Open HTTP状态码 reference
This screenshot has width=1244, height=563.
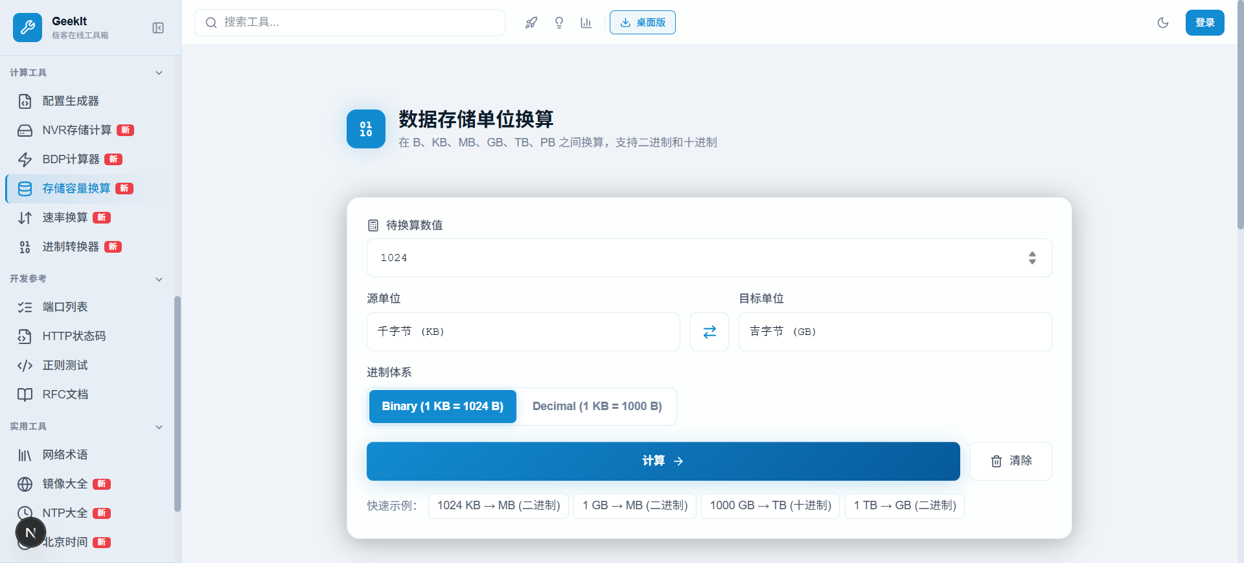(84, 336)
